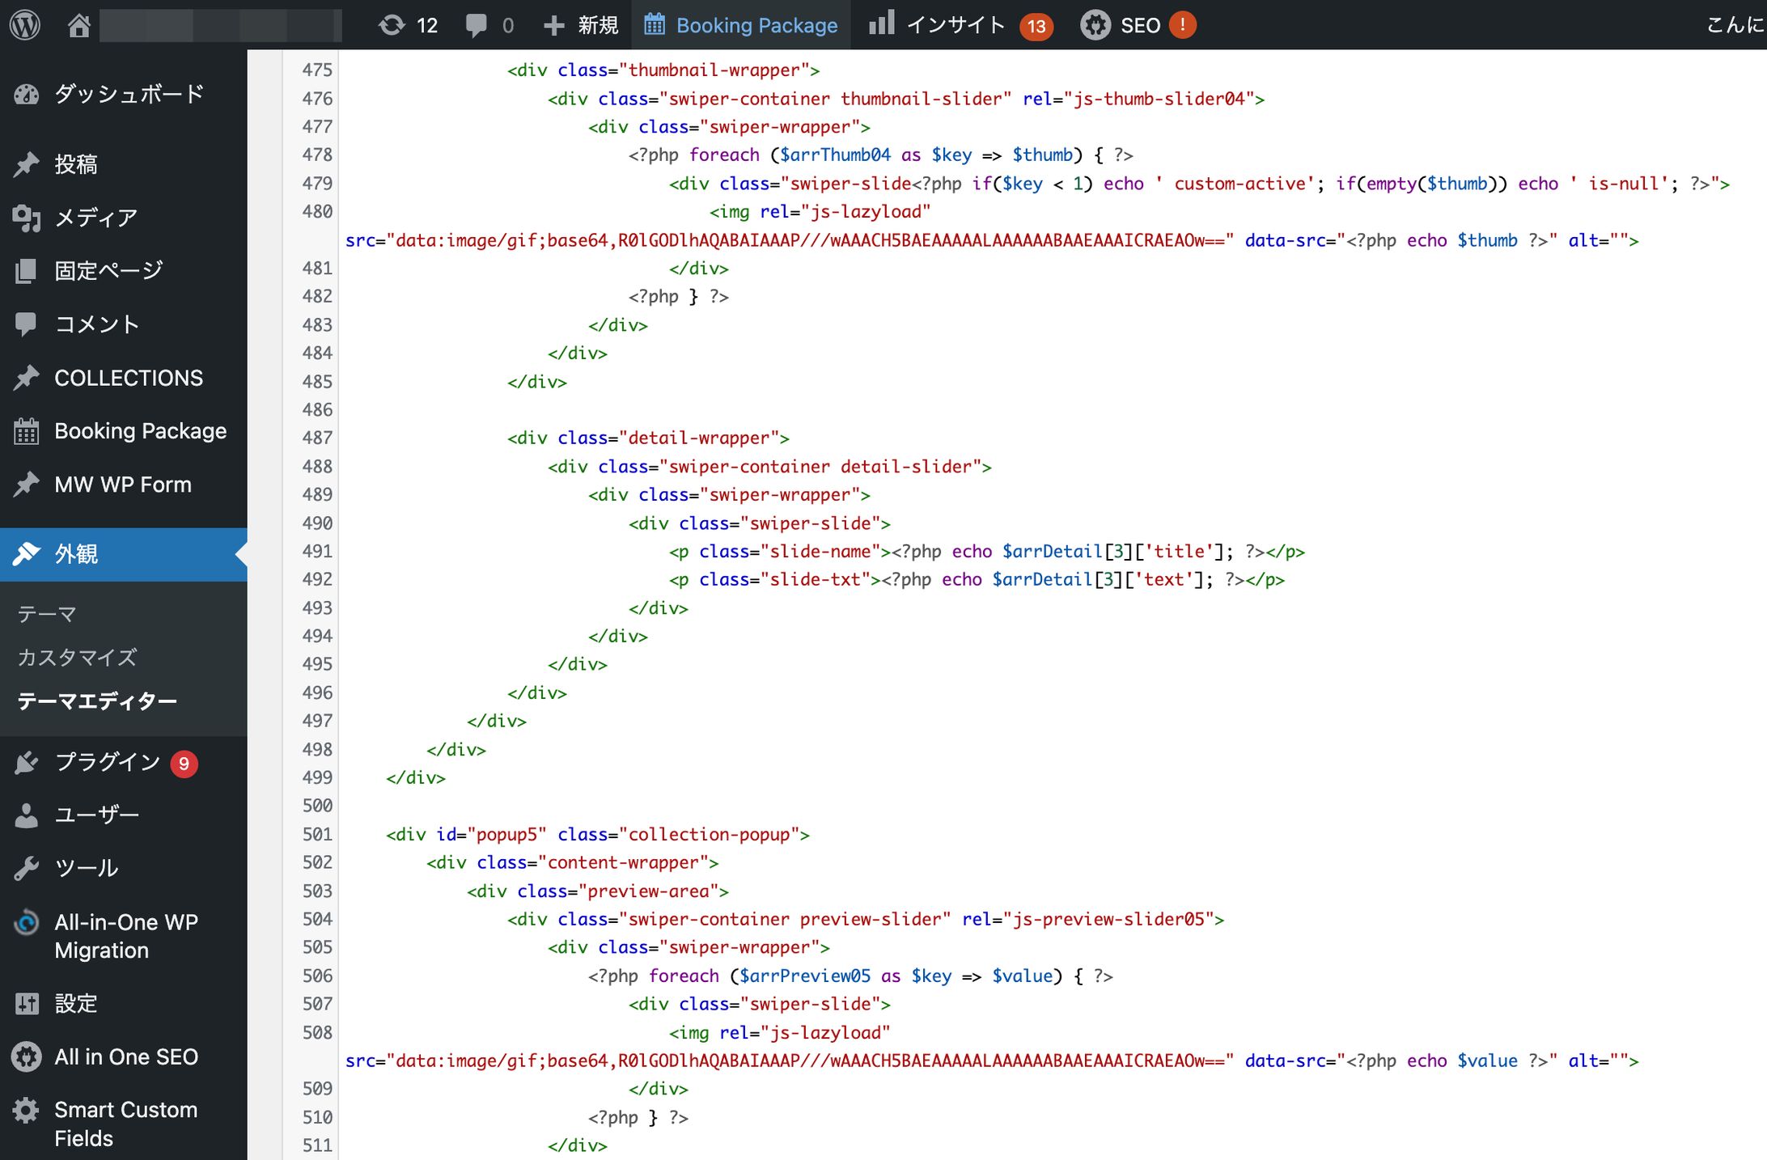Click the Smart Custom Fields gear icon
This screenshot has height=1160, width=1767.
pos(27,1110)
